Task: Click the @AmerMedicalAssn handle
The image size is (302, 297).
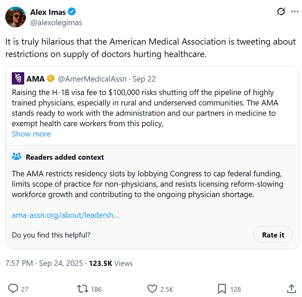Action: [91, 79]
